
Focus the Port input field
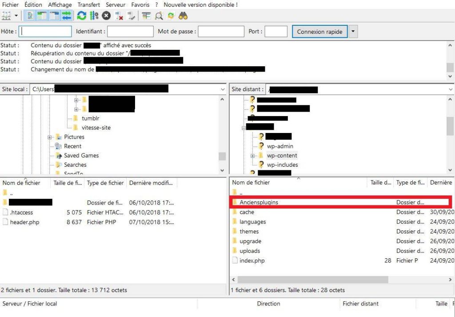[276, 32]
